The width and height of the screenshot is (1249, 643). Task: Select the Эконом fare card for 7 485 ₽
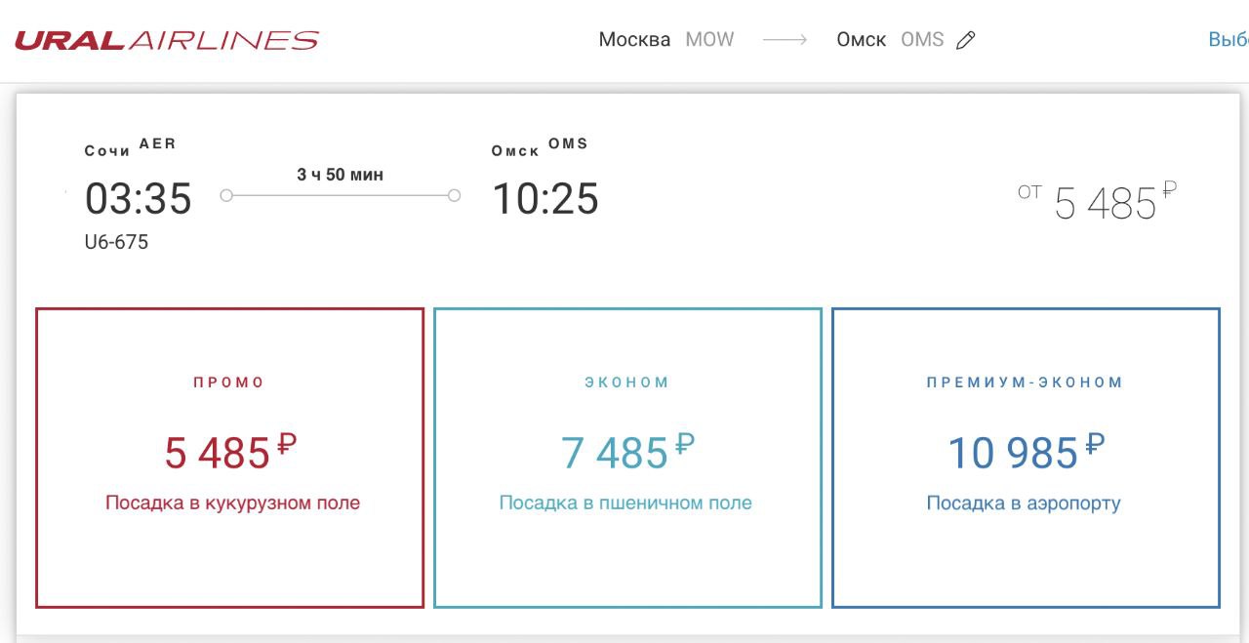click(x=627, y=458)
